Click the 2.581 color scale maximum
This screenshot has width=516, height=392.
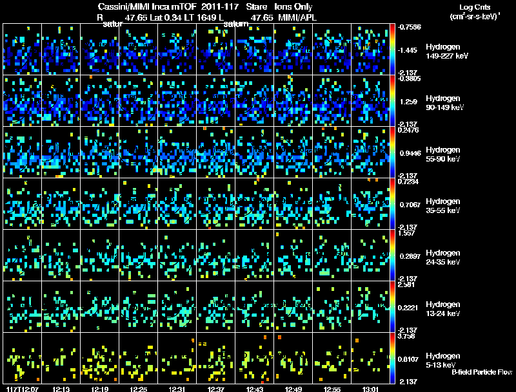click(x=406, y=285)
